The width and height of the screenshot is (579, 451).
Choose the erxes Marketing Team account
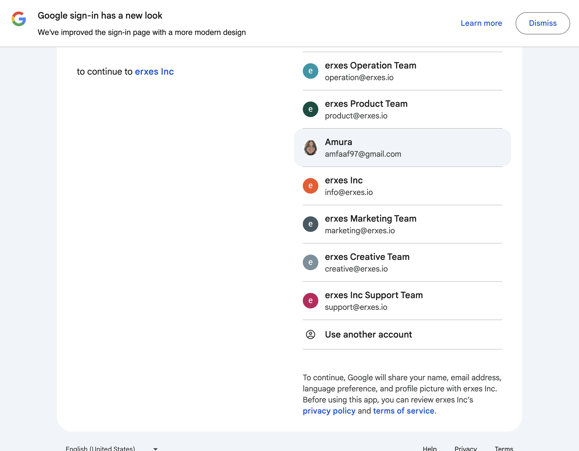pyautogui.click(x=402, y=224)
